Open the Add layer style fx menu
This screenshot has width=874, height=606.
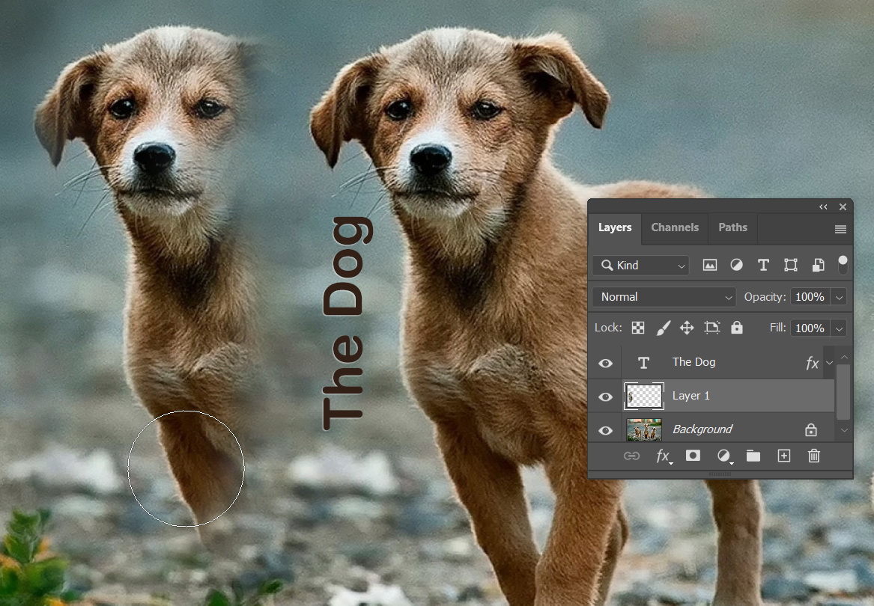[663, 456]
